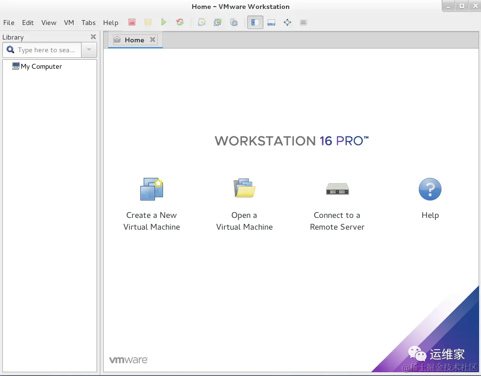Click the Full Screen mode icon
Viewport: 481px width, 376px height.
pyautogui.click(x=287, y=22)
